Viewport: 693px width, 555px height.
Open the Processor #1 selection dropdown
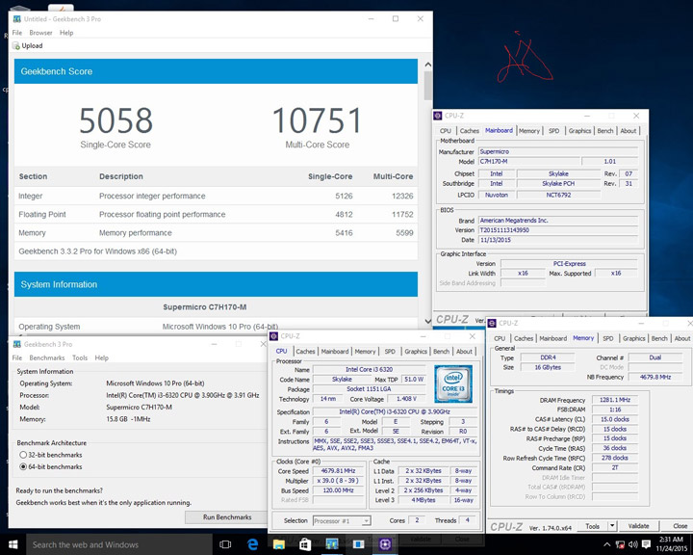pyautogui.click(x=342, y=521)
